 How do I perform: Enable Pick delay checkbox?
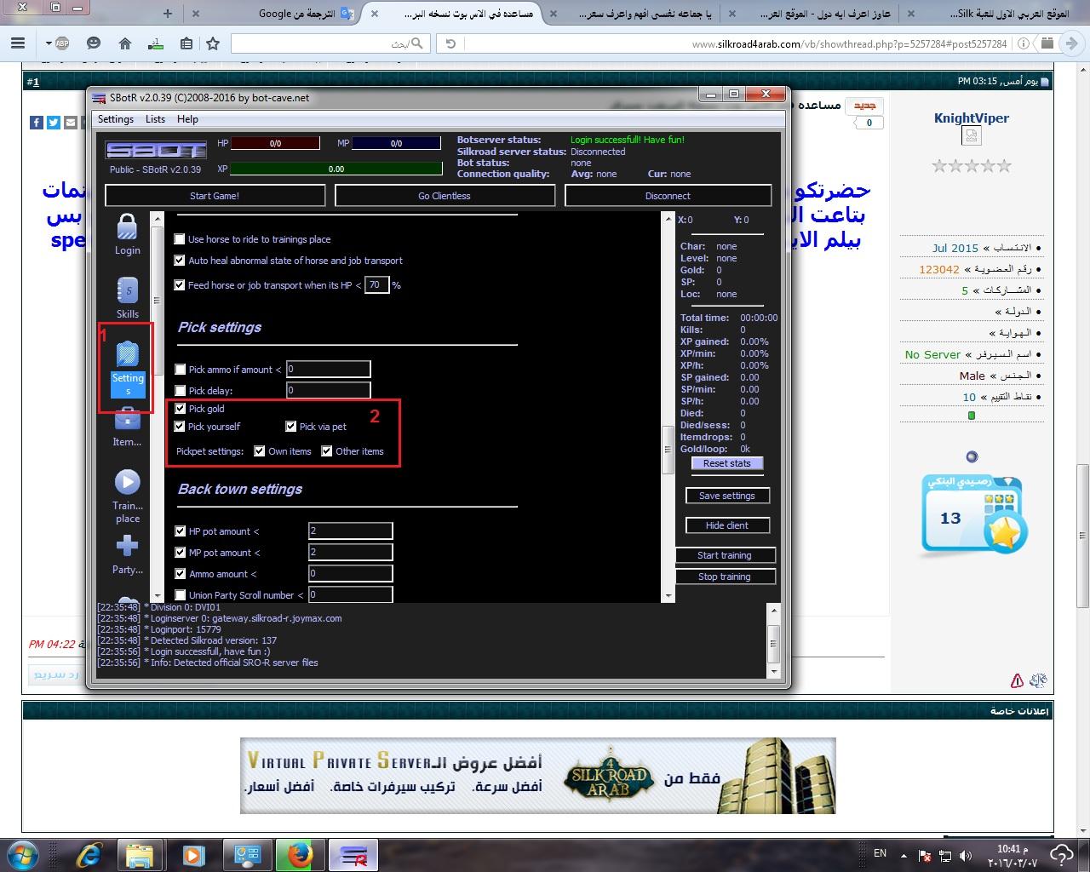tap(180, 391)
